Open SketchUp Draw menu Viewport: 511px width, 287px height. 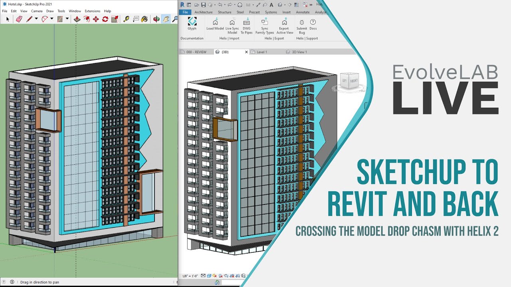[x=50, y=11]
